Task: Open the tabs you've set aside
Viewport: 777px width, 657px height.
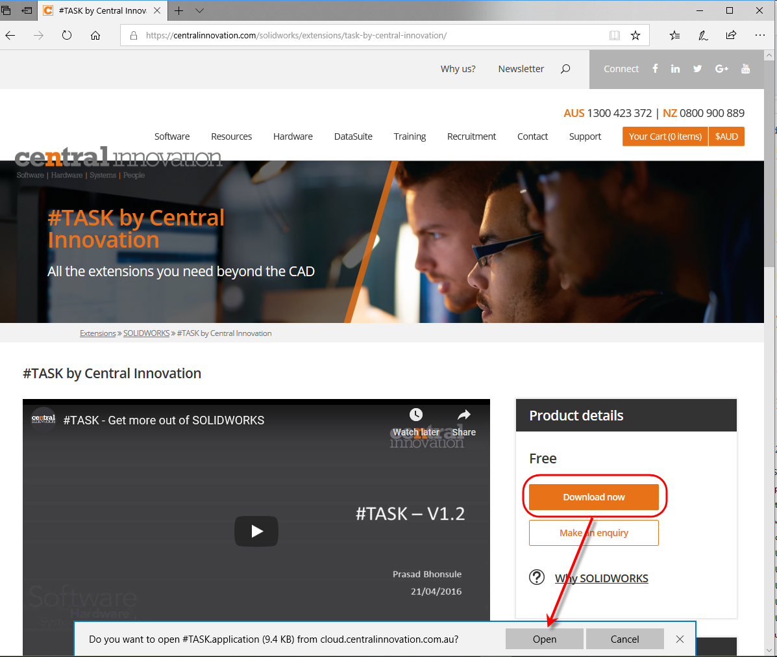Action: 6,10
